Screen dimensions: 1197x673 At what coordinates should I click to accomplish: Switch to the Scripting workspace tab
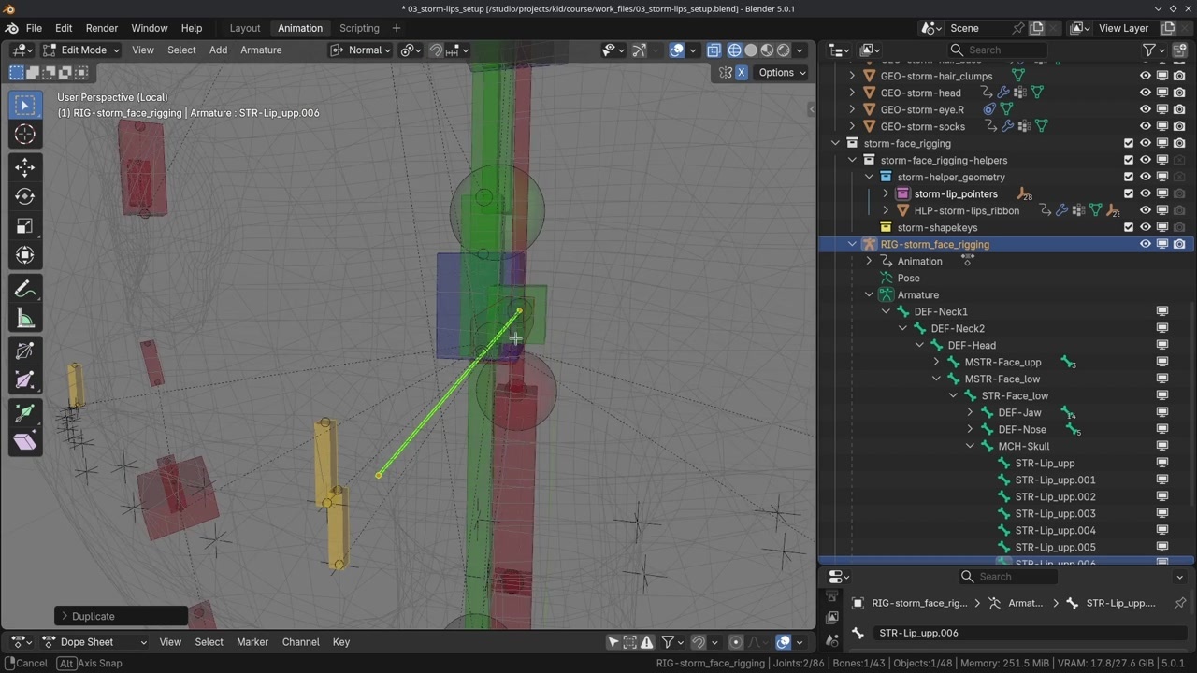[x=359, y=28]
